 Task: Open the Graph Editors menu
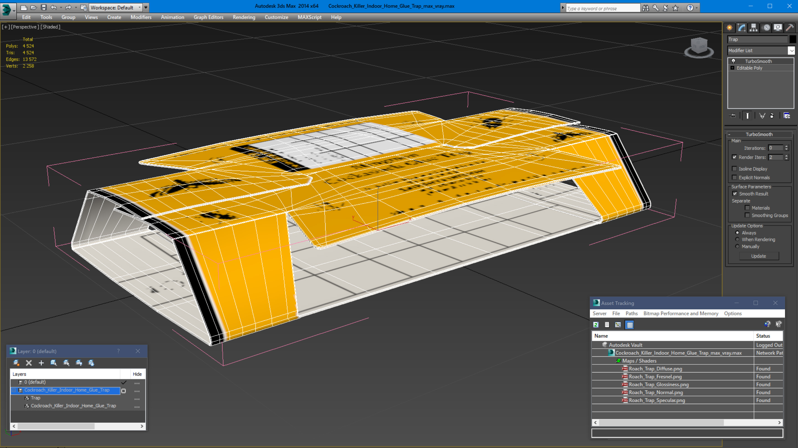208,17
